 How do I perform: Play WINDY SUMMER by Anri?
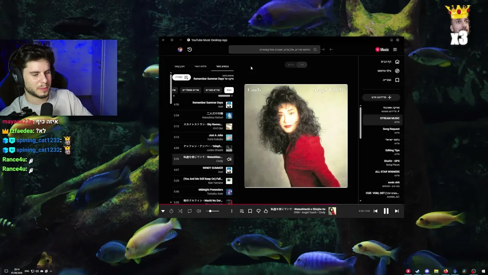[202, 170]
